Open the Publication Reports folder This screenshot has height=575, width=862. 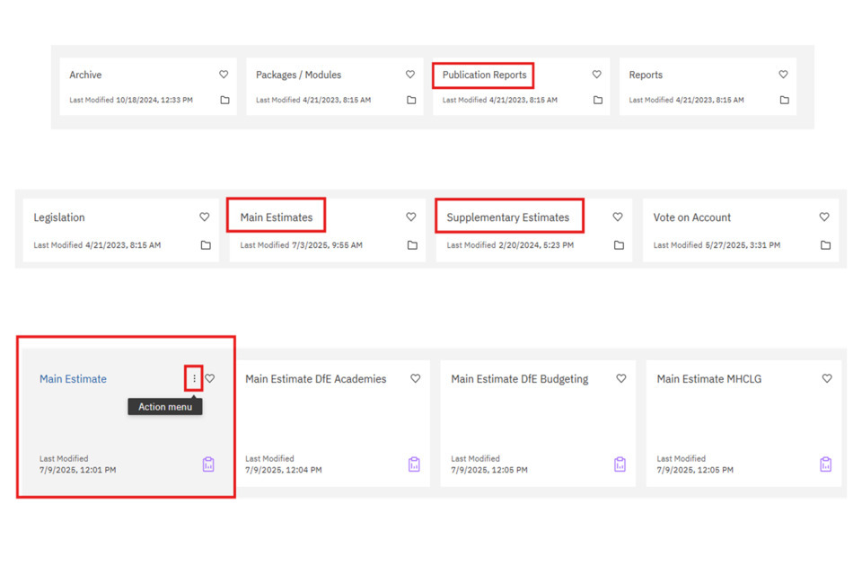tap(484, 75)
